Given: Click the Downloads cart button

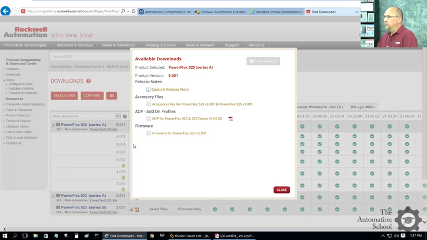Looking at the screenshot, I should [263, 61].
